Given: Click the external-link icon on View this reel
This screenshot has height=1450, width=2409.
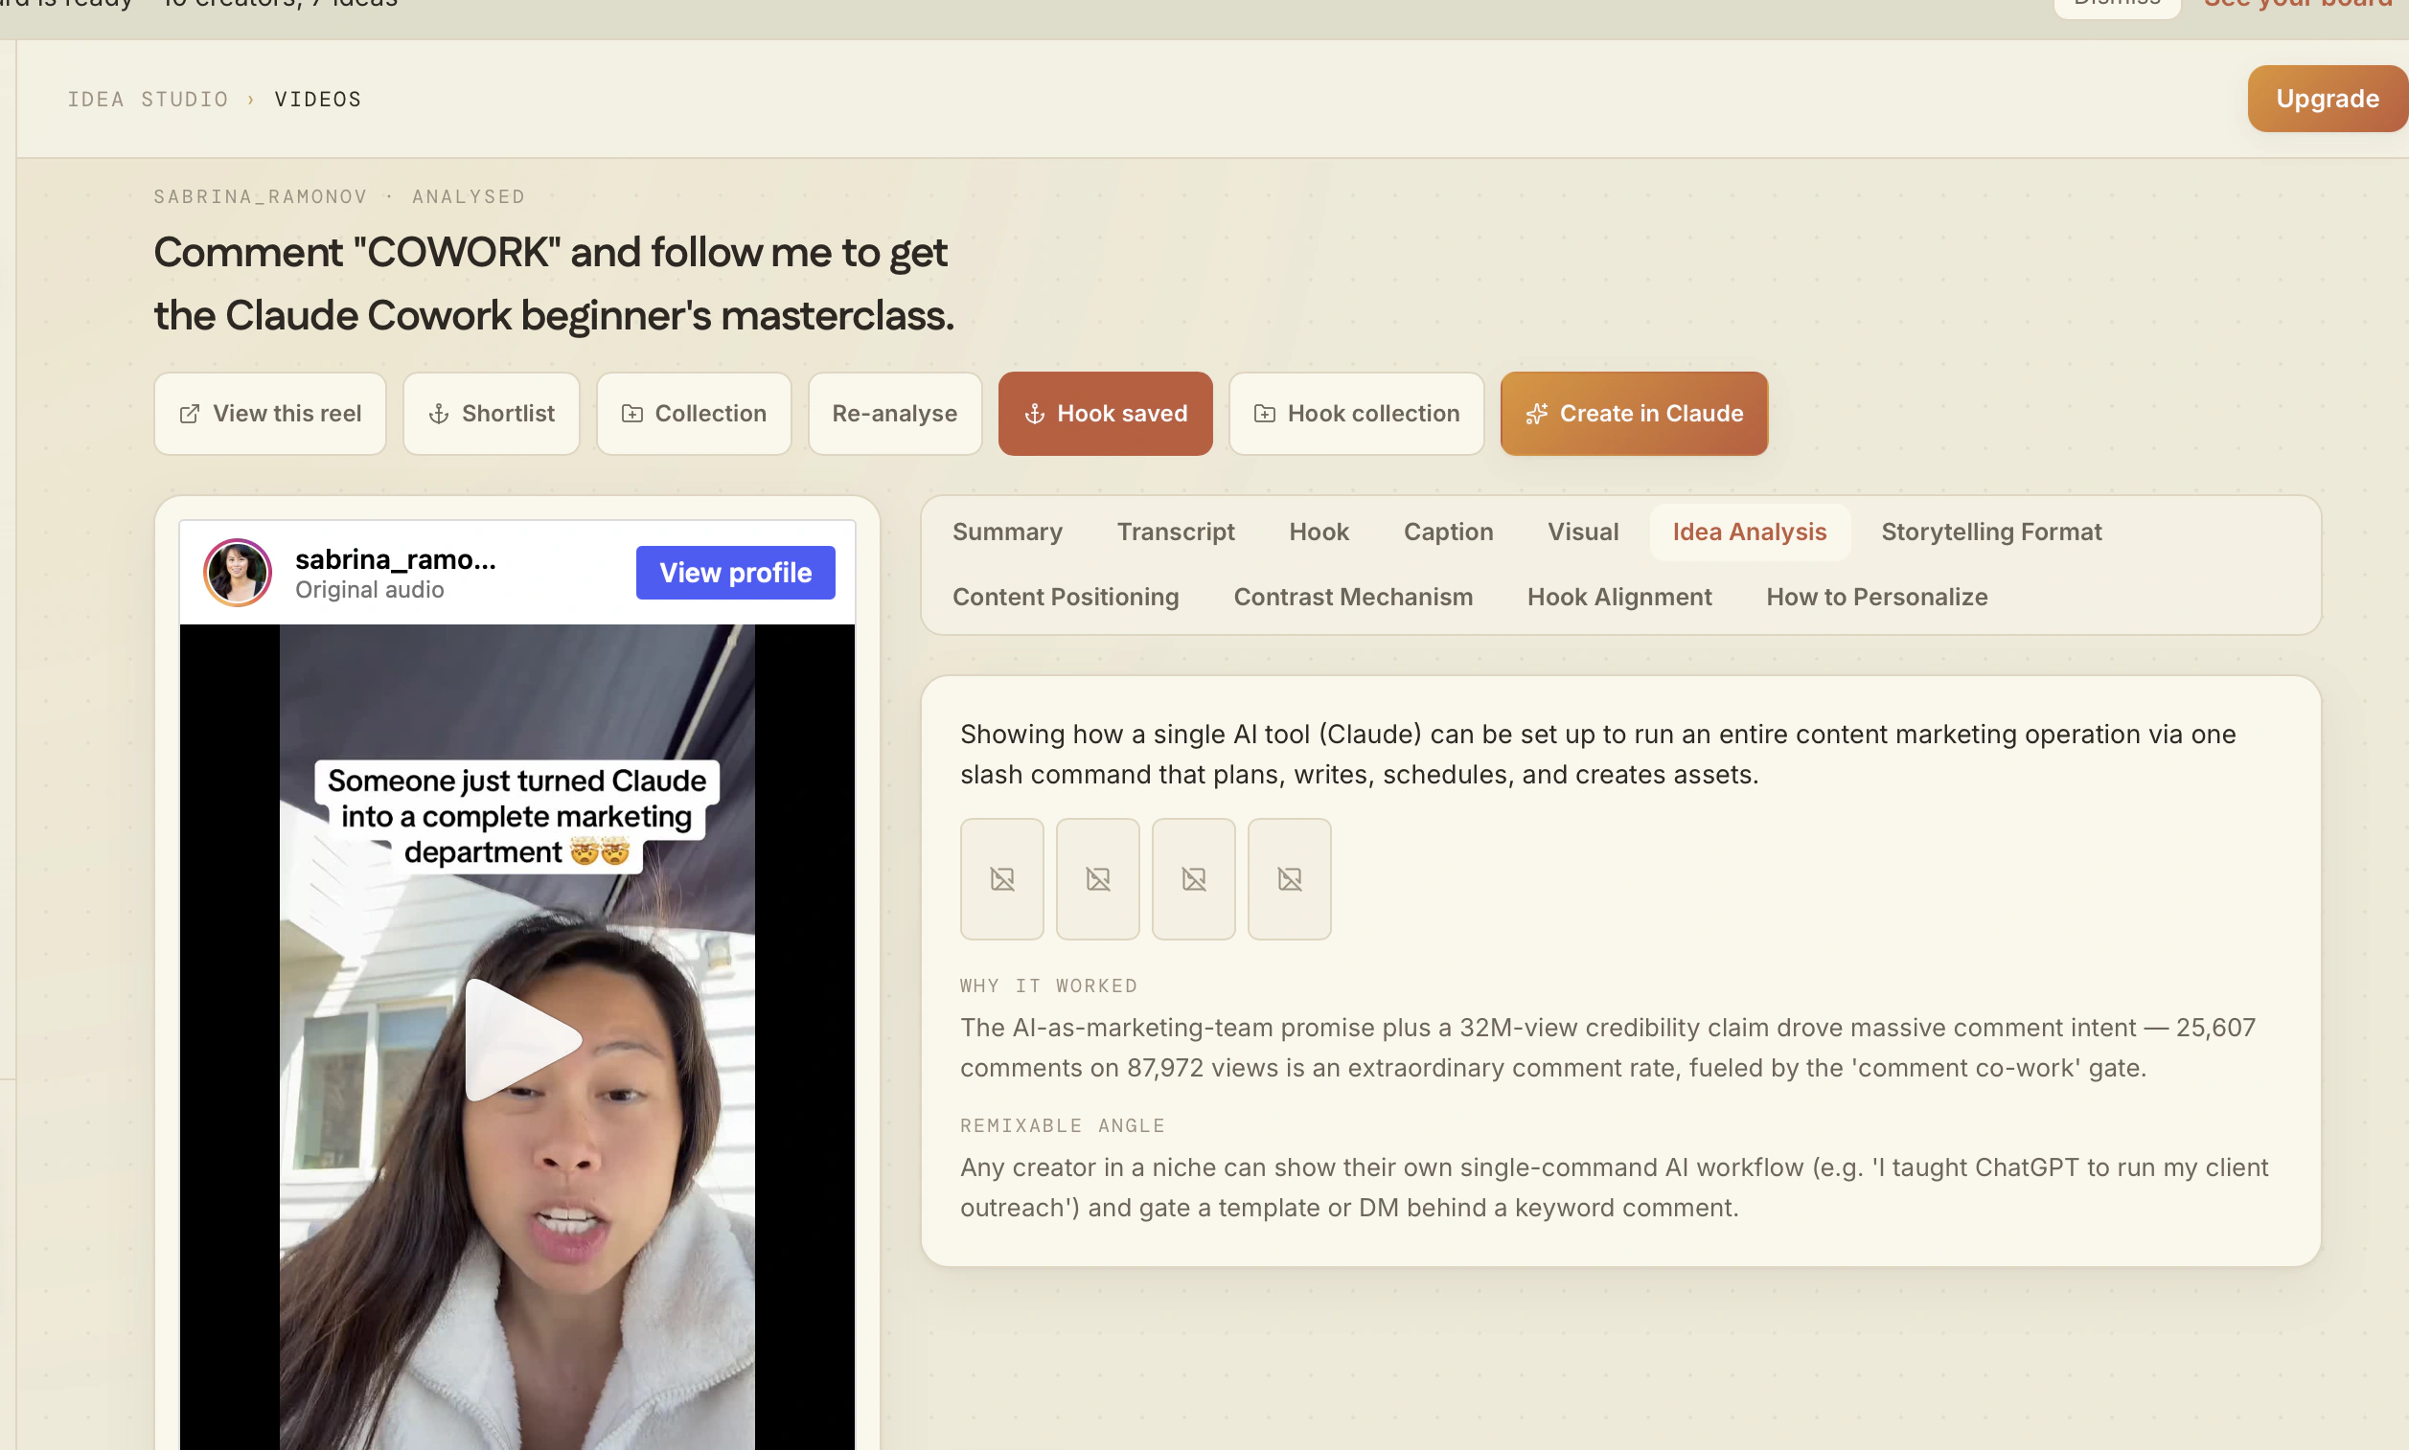Looking at the screenshot, I should 190,415.
